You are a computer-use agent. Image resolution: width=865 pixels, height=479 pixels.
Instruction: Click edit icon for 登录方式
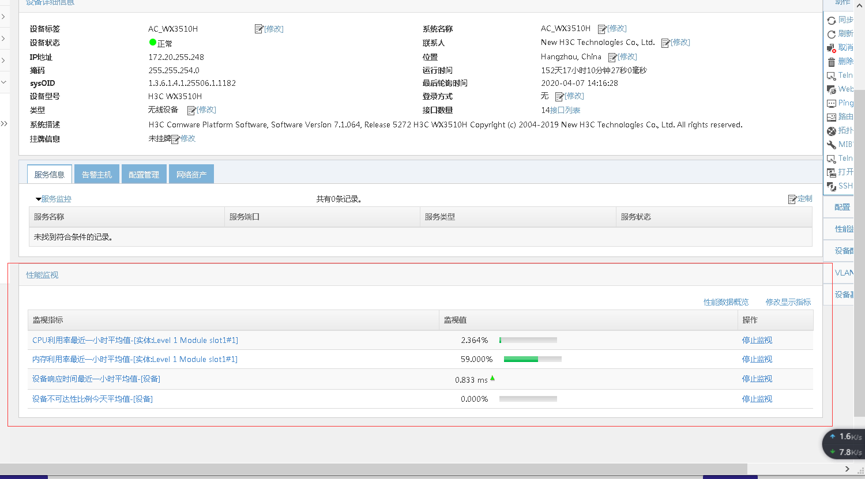pos(559,96)
